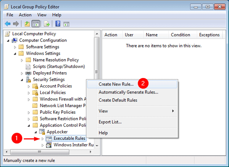Select Export List in context menu
Image resolution: width=229 pixels, height=167 pixels.
pyautogui.click(x=110, y=122)
